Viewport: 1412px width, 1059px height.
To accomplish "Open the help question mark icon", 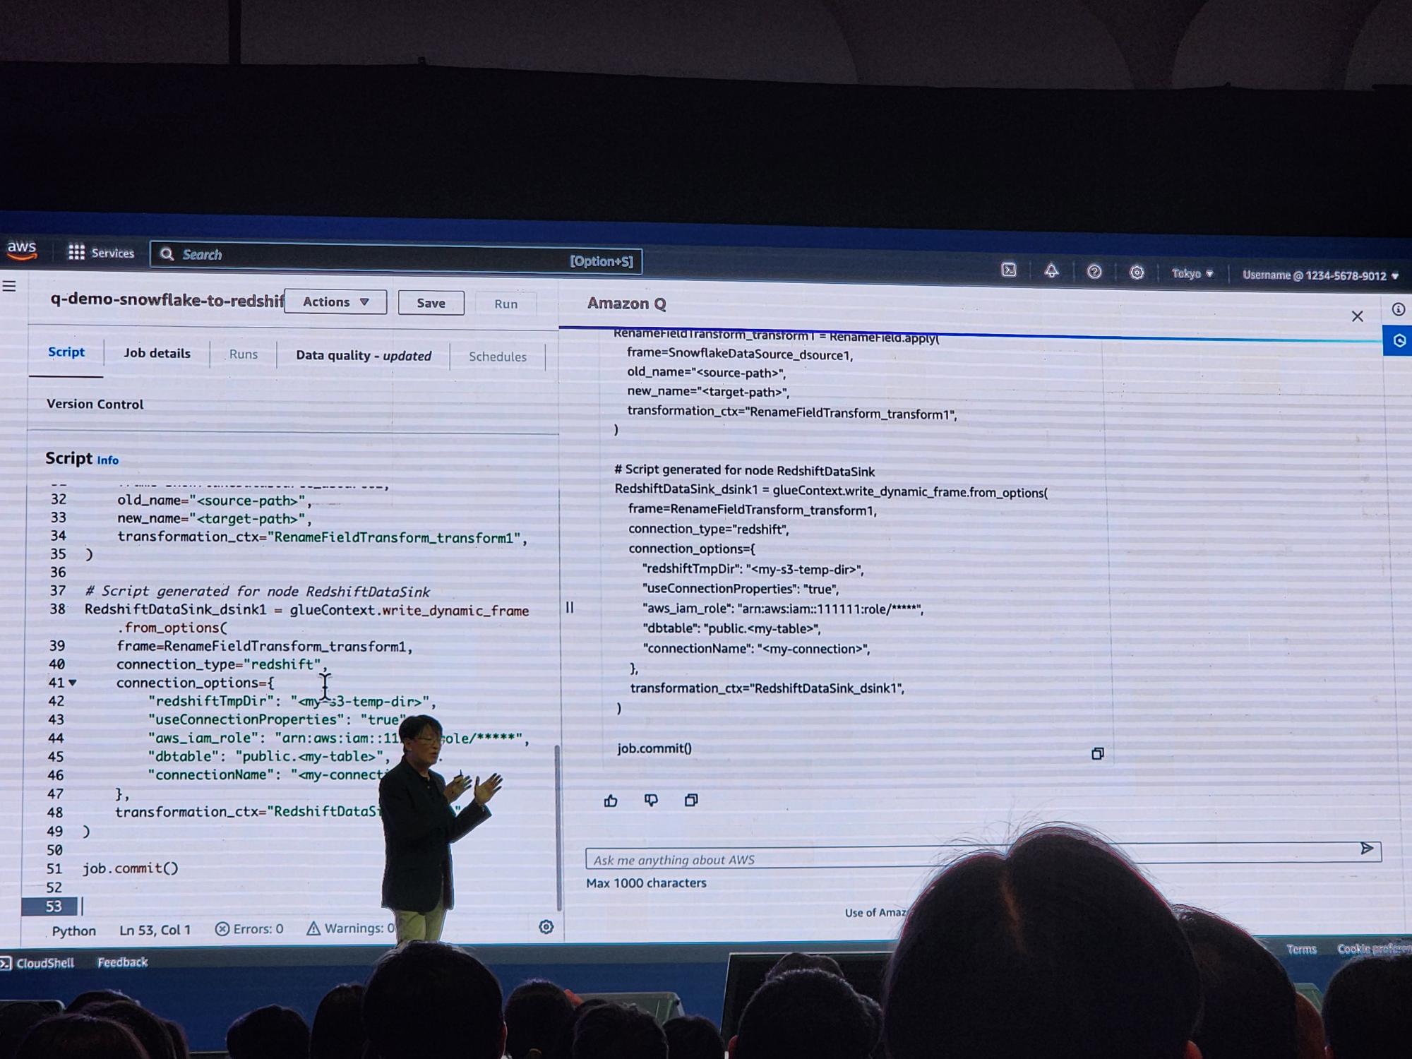I will tap(1094, 272).
